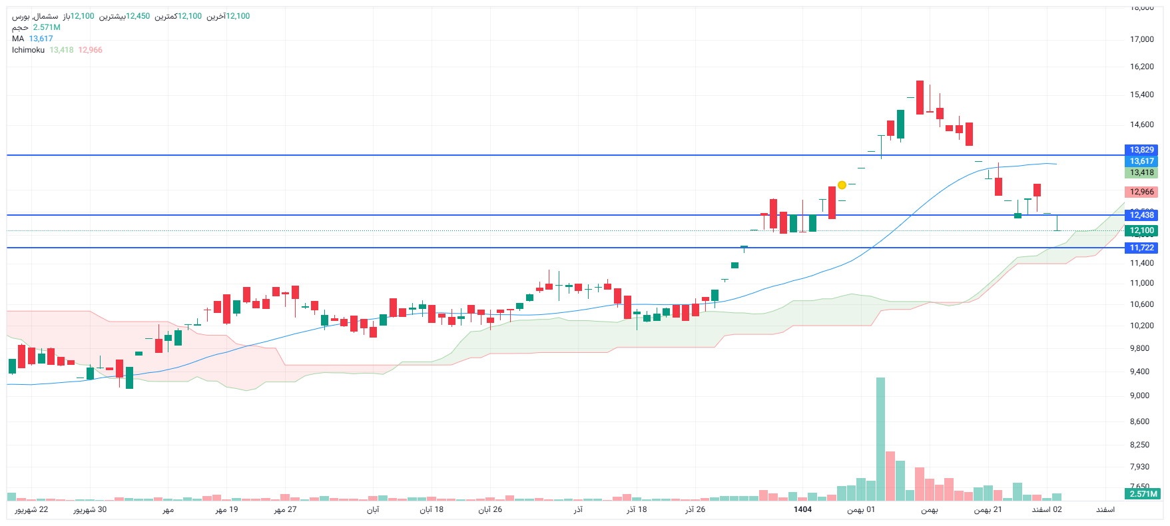Image resolution: width=1170 pixels, height=526 pixels.
Task: Click the volume (حجم) legend label
Action: [x=20, y=27]
